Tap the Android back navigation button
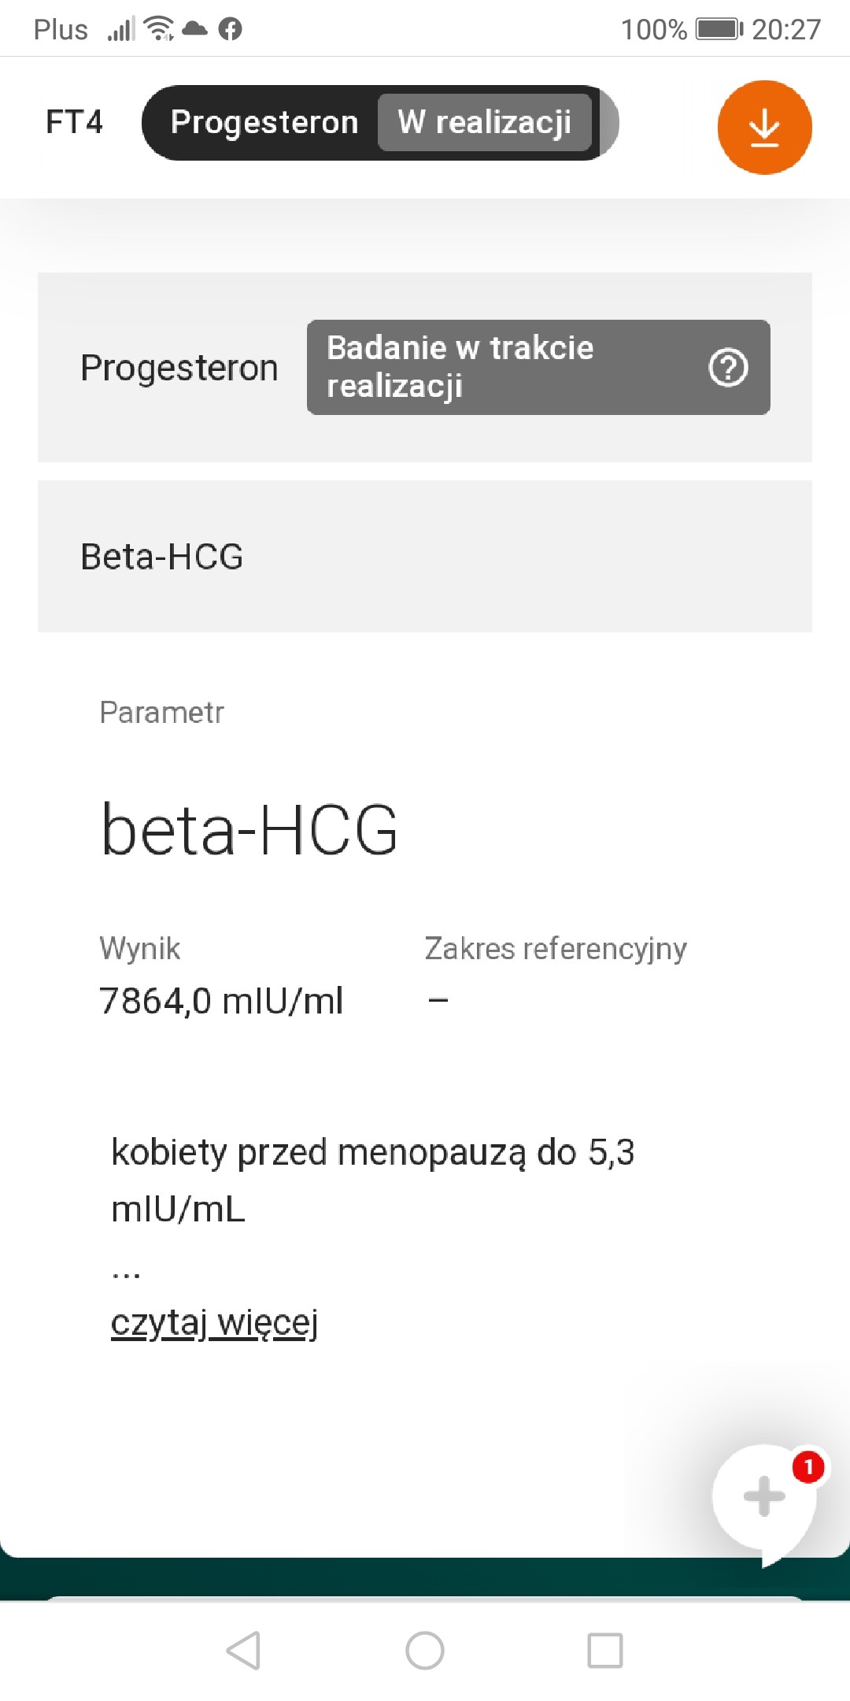This screenshot has width=850, height=1701. pos(243,1650)
